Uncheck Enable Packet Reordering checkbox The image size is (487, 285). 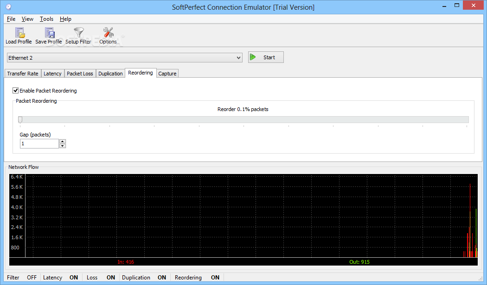[15, 91]
